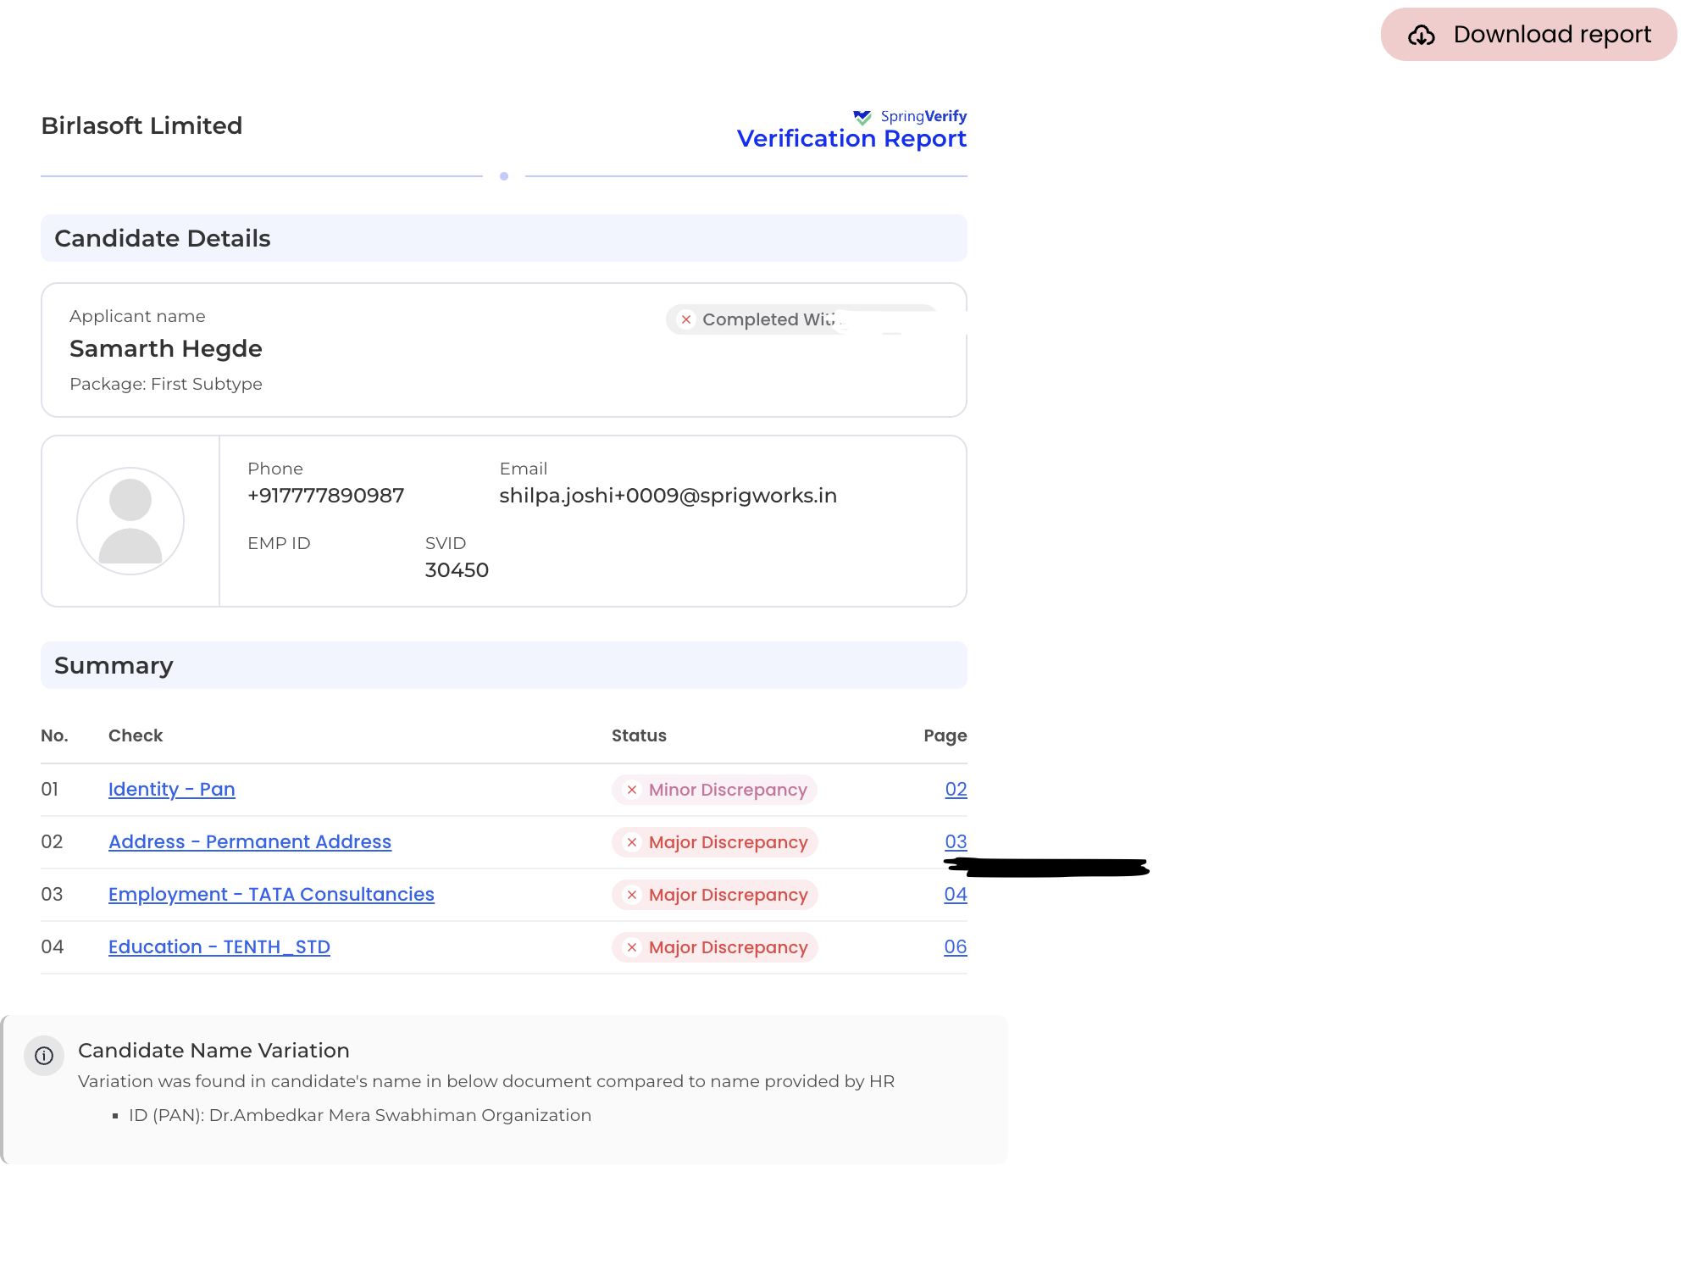The image size is (1702, 1282).
Task: Click the info icon beside Candidate Name Variation
Action: pyautogui.click(x=44, y=1056)
